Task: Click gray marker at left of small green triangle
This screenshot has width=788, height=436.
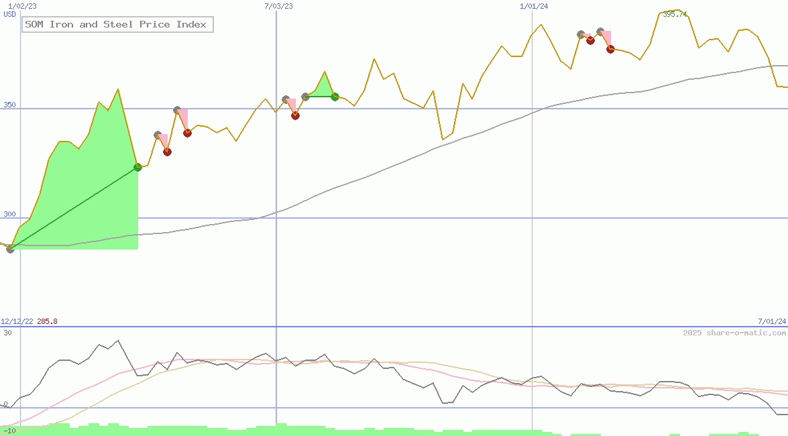Action: coord(306,97)
